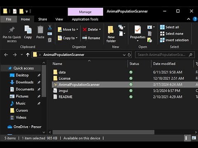Click the refresh icon in address bar
Viewport: 198px width, 148px height.
tap(129, 55)
